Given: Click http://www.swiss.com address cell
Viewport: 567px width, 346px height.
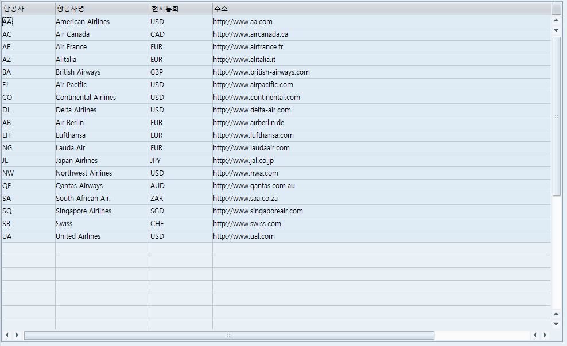Looking at the screenshot, I should pos(382,224).
